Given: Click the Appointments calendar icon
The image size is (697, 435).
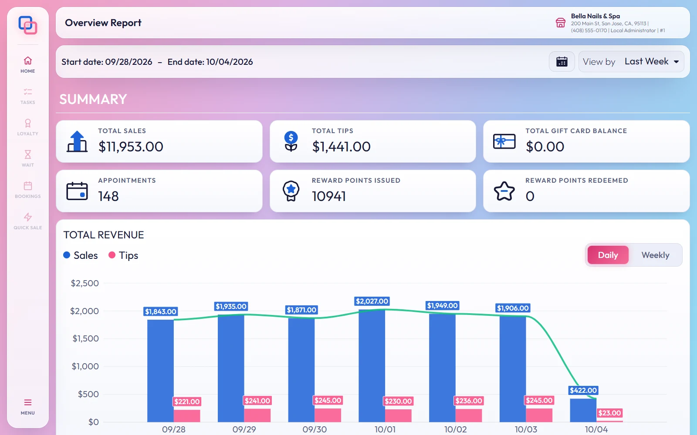Looking at the screenshot, I should 77,191.
